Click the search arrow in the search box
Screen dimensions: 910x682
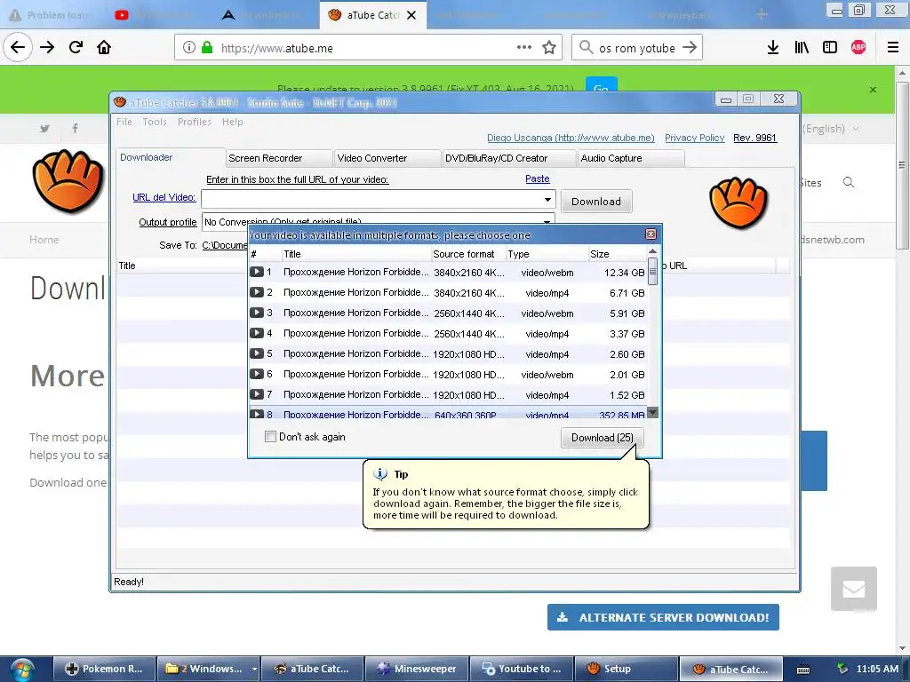coord(690,48)
